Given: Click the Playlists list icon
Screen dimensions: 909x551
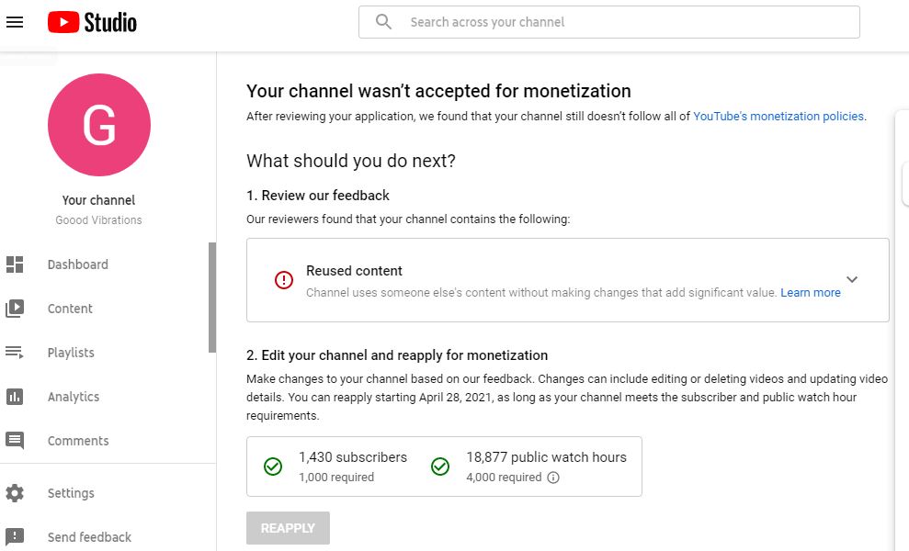Looking at the screenshot, I should tap(15, 353).
